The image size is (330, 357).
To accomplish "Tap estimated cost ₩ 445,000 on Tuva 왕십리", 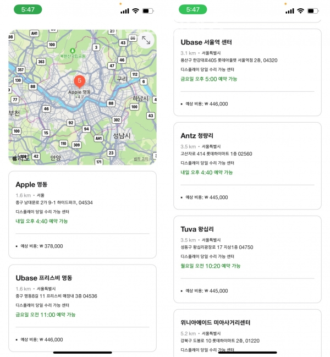I will 207,291.
